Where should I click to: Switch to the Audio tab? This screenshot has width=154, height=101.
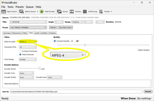point(37,33)
